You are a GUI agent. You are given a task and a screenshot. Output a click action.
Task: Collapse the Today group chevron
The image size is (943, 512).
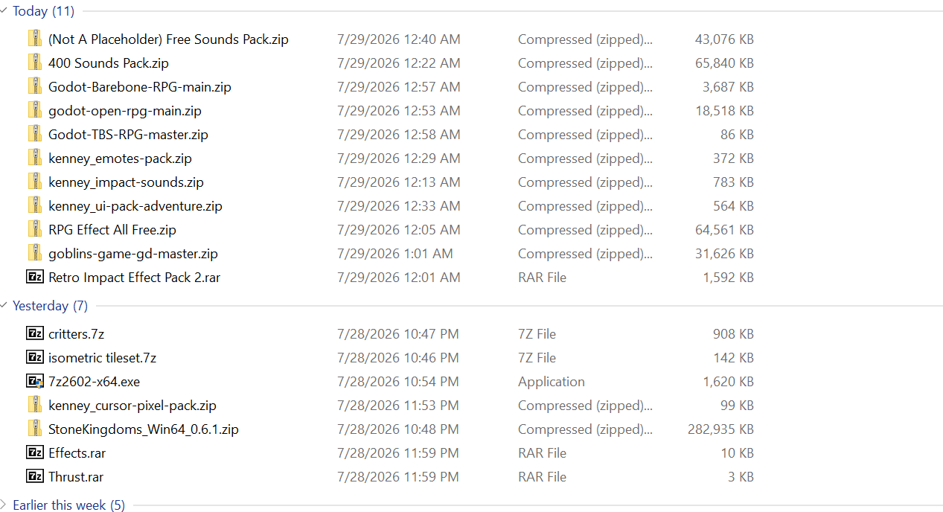click(4, 11)
